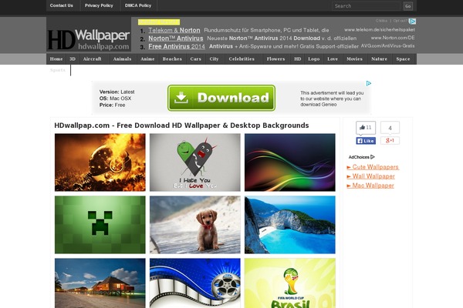Click the AdChoices triangle icon on download banner
This screenshot has height=308, width=463.
pos(369,84)
